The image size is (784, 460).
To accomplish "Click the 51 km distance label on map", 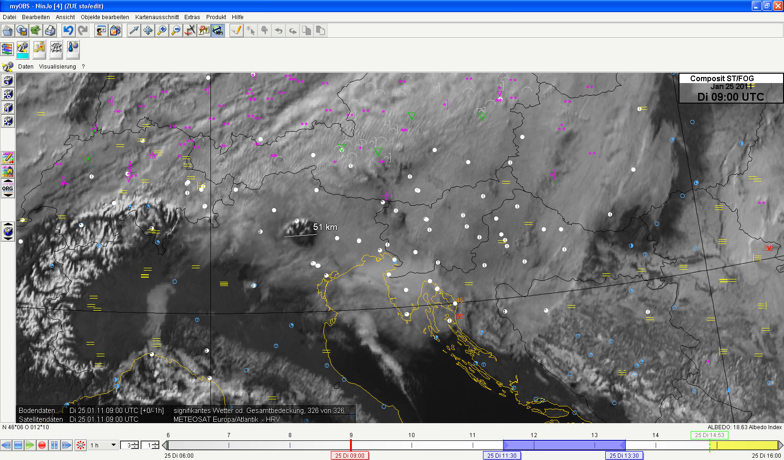I will [x=325, y=227].
